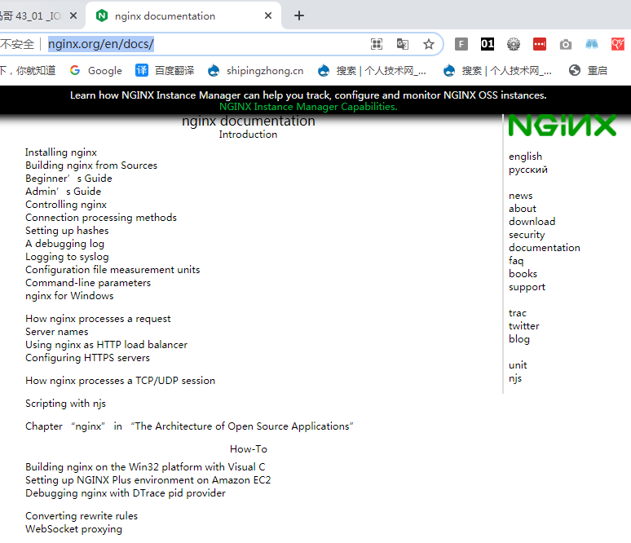Viewport: 631px width, 543px height.
Task: Open the black 01 extension icon
Action: (x=488, y=44)
